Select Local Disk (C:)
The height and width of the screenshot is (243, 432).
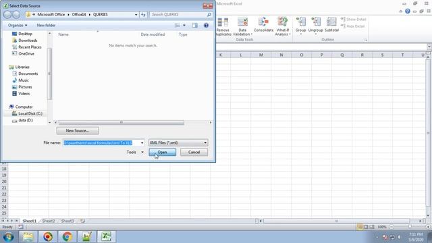point(27,113)
